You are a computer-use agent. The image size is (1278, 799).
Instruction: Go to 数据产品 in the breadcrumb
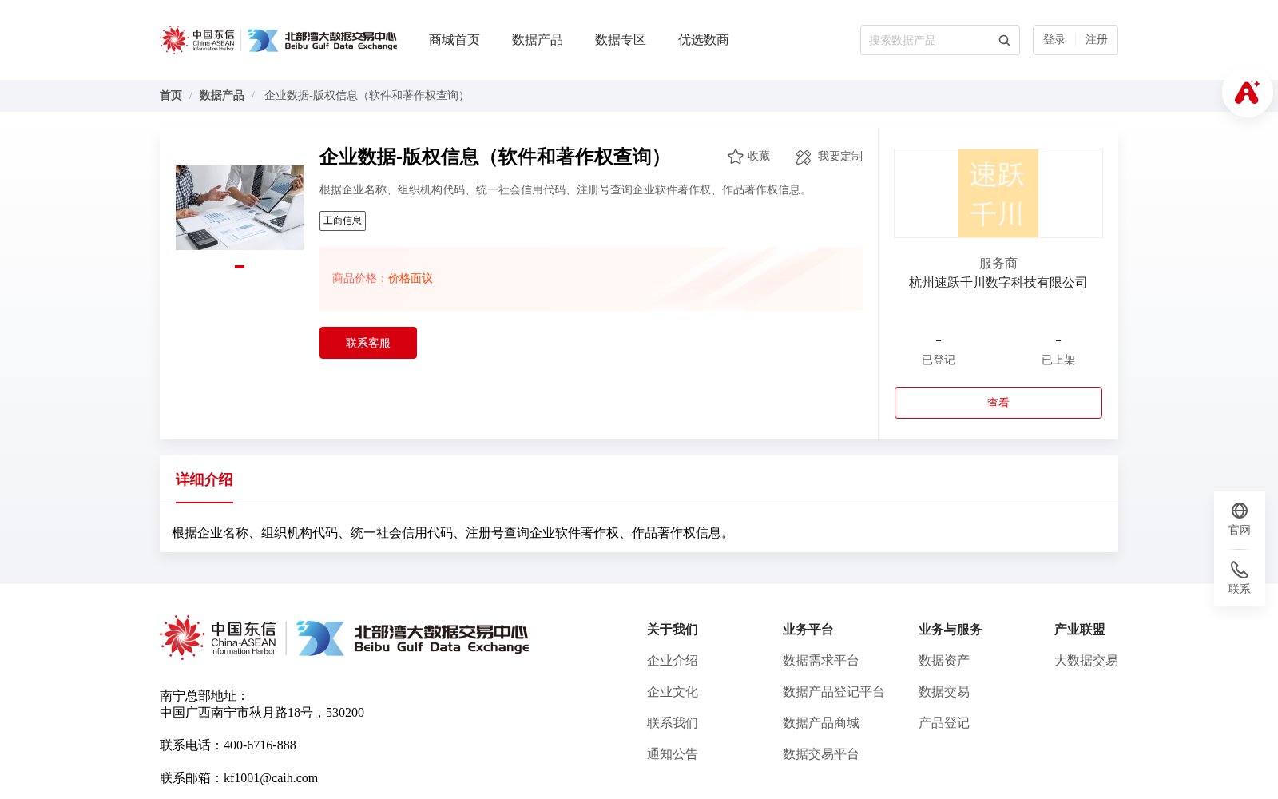coord(222,96)
